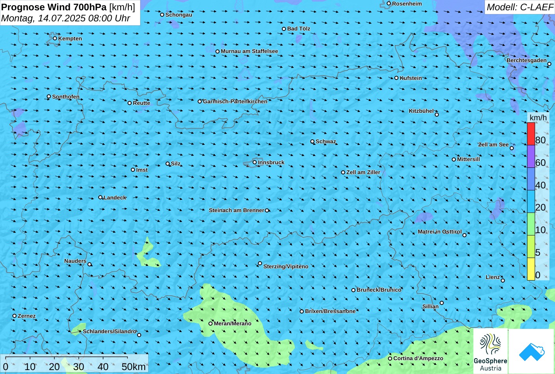Click the Sonthofen city marker
The image size is (555, 374).
pyautogui.click(x=49, y=97)
